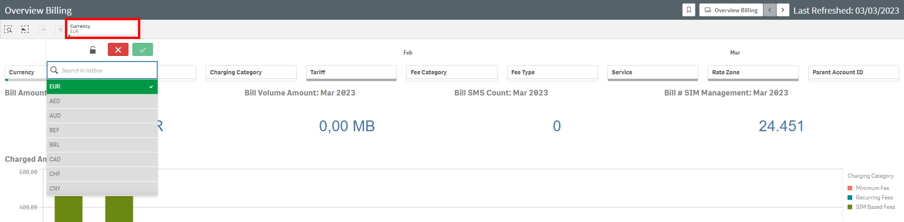Expand the Tariff filter listbox

pyautogui.click(x=351, y=72)
